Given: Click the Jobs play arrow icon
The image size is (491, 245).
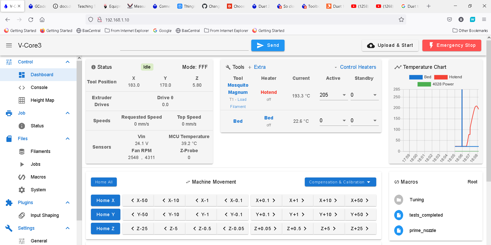Looking at the screenshot, I should tap(22, 164).
